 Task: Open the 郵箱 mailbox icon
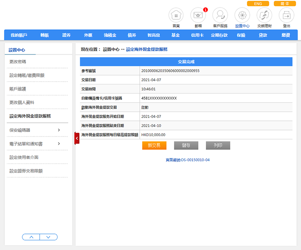[198, 16]
